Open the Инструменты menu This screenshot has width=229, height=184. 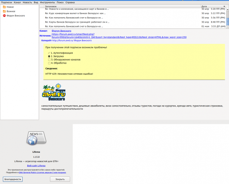tap(47, 3)
